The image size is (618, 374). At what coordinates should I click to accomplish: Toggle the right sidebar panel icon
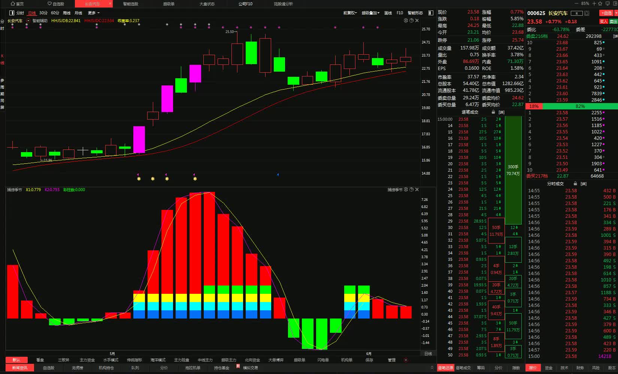[431, 13]
